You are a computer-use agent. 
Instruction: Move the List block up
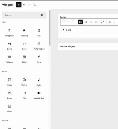73,21
